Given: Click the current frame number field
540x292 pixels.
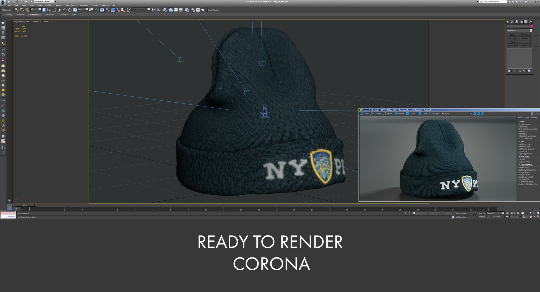Looking at the screenshot, I should [x=514, y=217].
